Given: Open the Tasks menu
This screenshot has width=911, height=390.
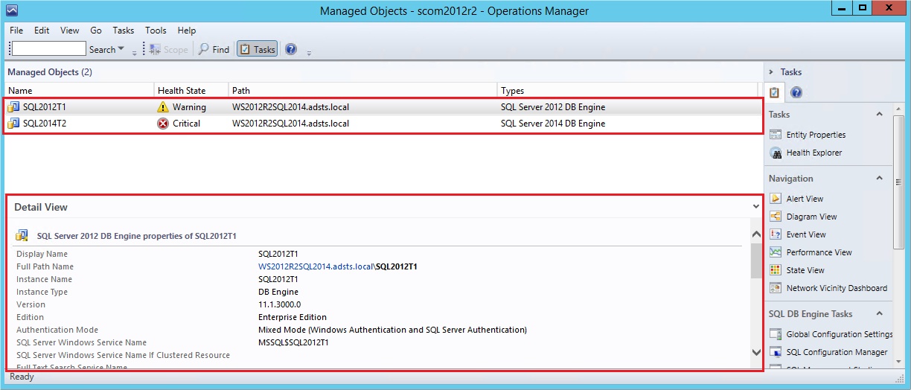Looking at the screenshot, I should tap(124, 31).
